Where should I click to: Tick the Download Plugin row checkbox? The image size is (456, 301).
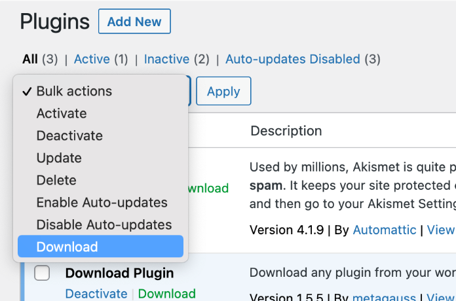click(x=42, y=274)
